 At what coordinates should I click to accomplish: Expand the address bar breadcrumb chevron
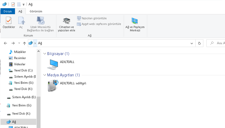pos(35,43)
